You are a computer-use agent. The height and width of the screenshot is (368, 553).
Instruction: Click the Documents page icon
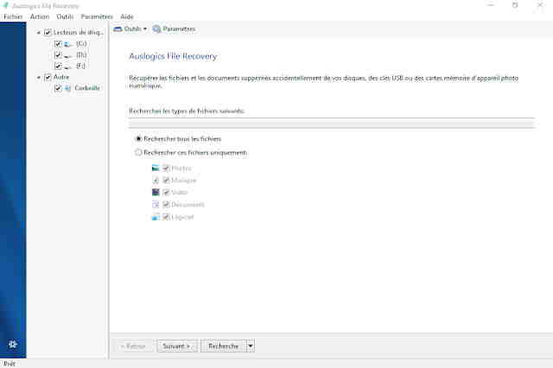click(x=156, y=205)
